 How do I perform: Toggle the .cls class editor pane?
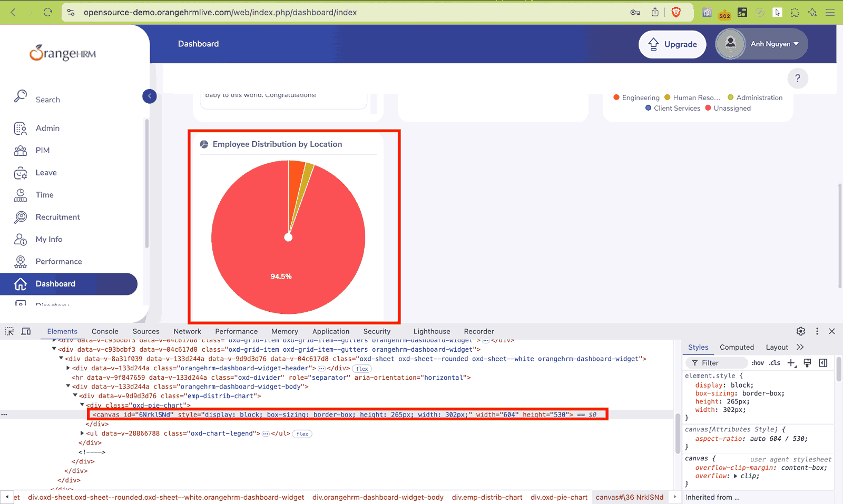775,362
